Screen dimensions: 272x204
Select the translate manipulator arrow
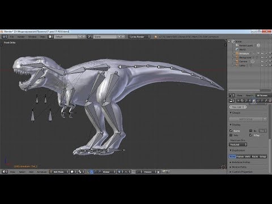[x=91, y=172]
